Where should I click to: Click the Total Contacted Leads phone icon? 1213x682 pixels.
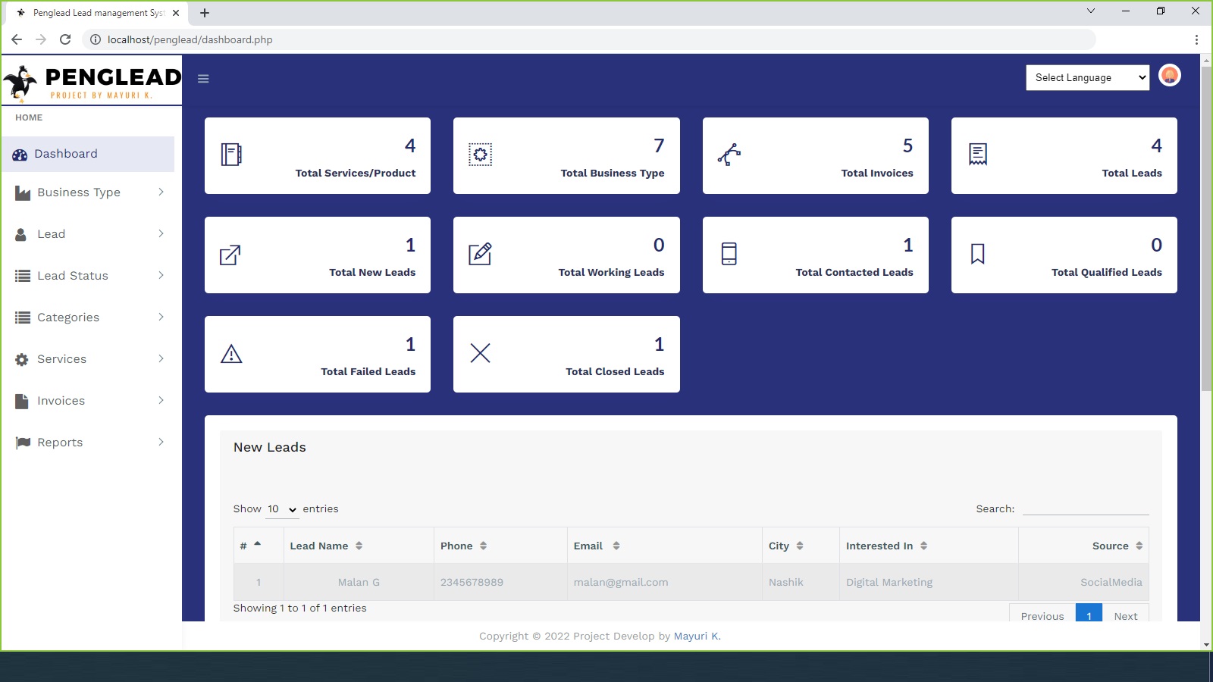tap(729, 254)
